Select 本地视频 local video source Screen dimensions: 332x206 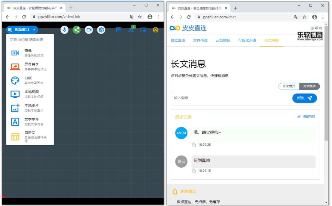(30, 94)
